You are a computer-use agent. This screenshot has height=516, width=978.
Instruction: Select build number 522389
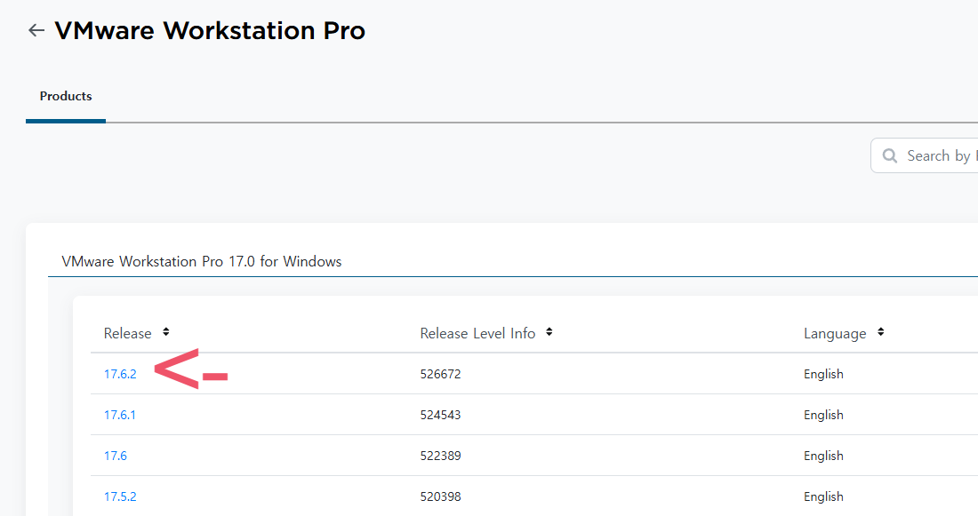[x=440, y=456]
